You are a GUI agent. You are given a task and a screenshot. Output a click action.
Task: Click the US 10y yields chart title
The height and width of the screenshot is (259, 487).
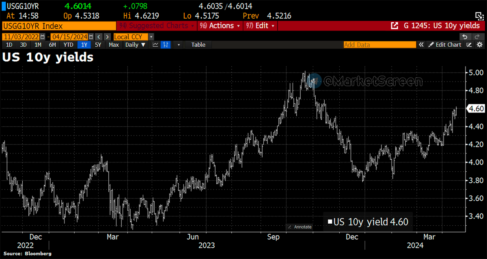click(48, 58)
